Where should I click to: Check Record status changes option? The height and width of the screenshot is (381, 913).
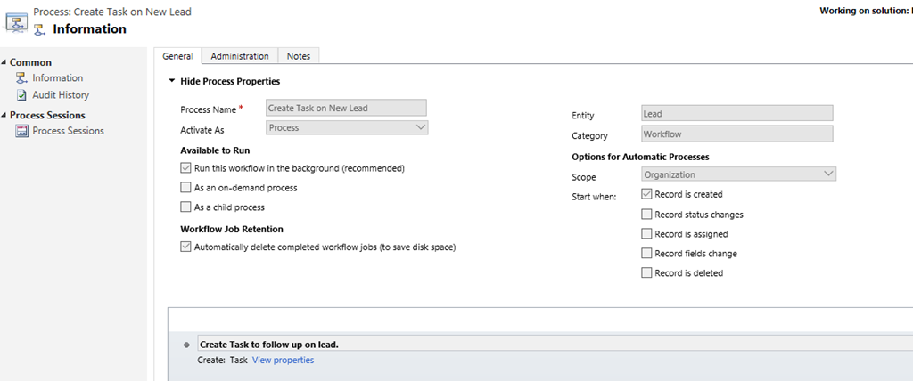click(646, 215)
